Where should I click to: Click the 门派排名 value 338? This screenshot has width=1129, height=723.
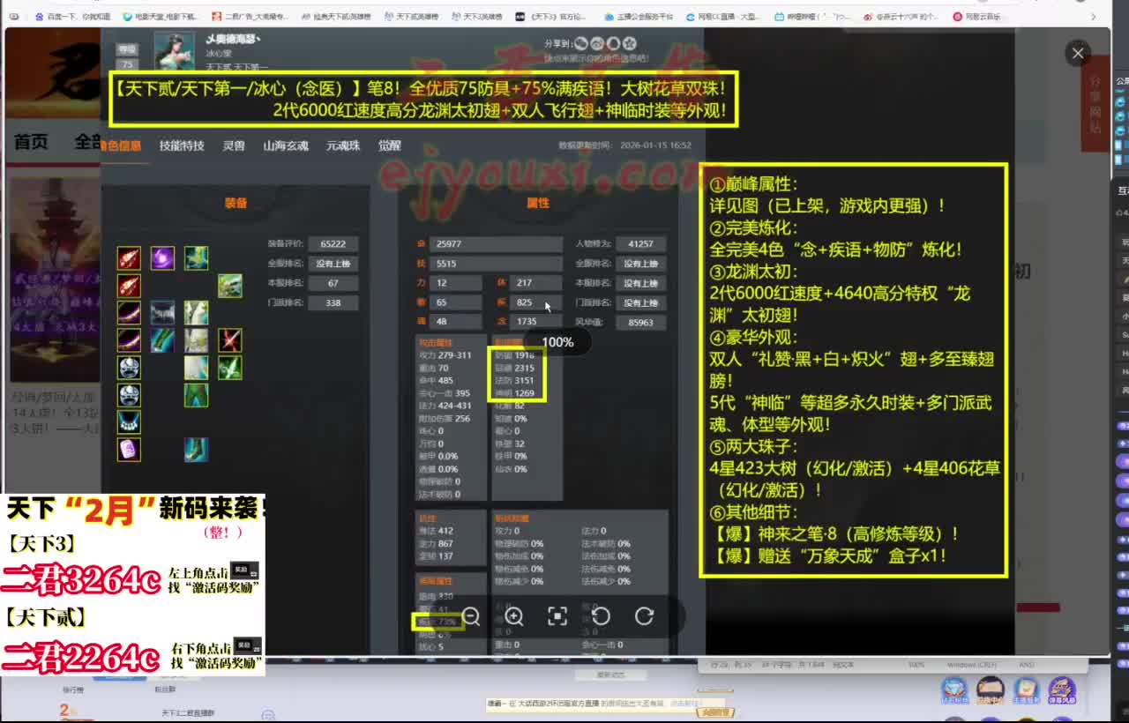(333, 303)
